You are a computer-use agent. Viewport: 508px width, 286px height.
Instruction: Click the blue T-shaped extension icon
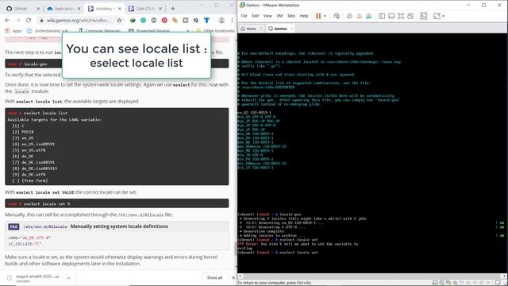click(x=206, y=20)
